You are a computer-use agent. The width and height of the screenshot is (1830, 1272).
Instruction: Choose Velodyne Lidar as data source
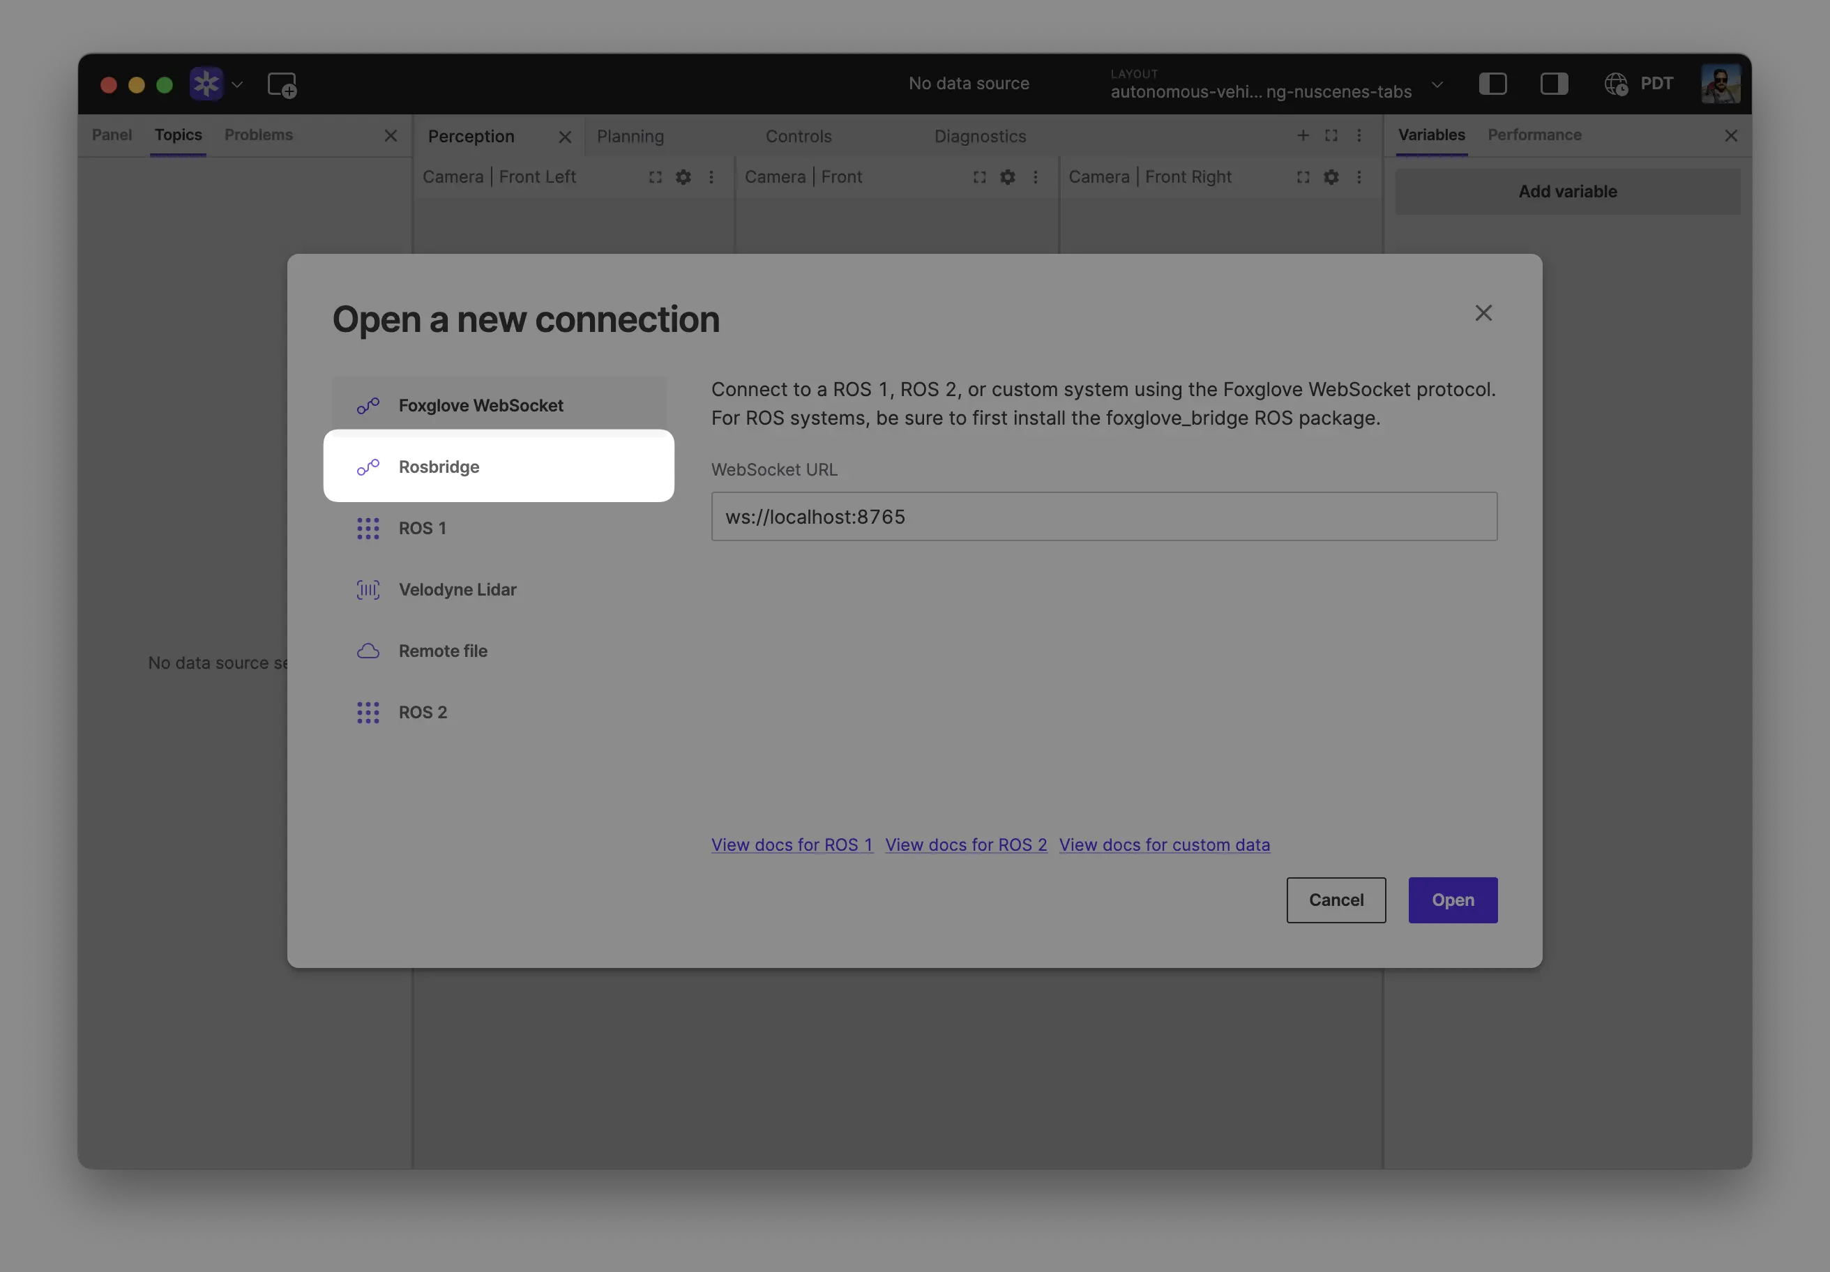click(x=499, y=589)
